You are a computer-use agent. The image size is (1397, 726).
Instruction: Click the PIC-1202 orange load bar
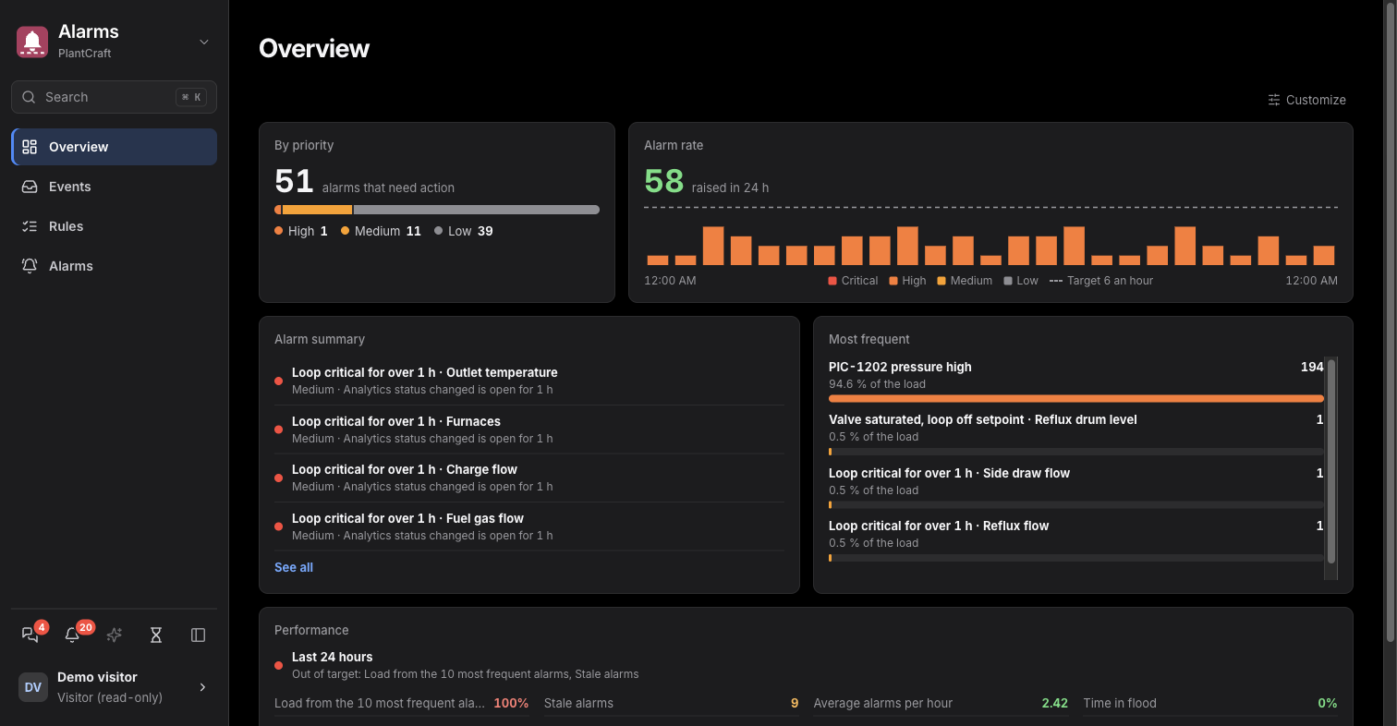pyautogui.click(x=1076, y=399)
